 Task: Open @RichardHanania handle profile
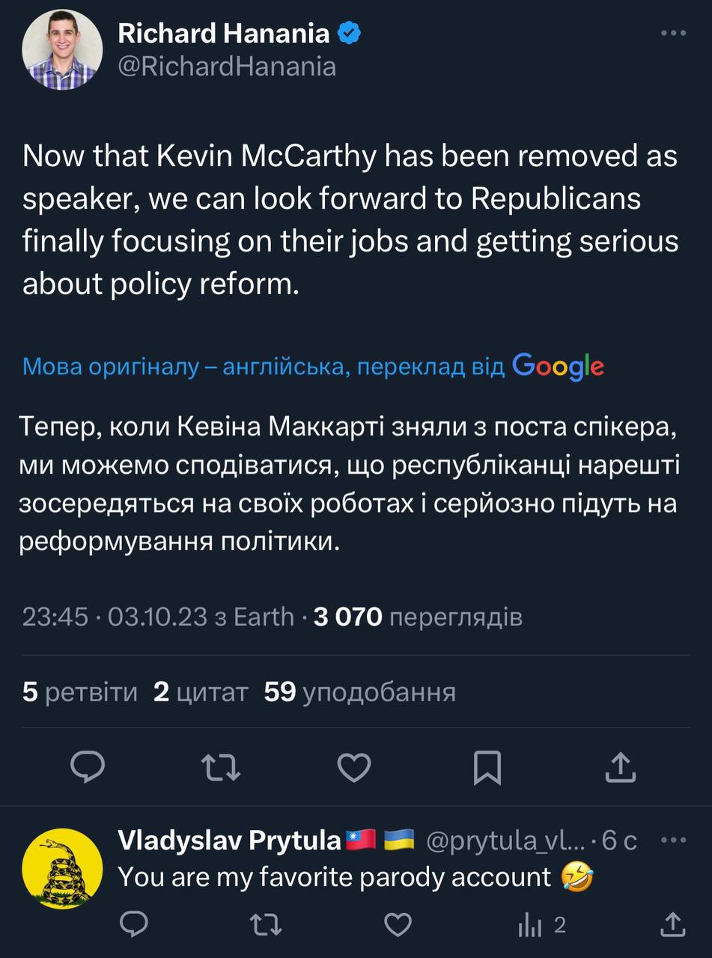(x=228, y=67)
